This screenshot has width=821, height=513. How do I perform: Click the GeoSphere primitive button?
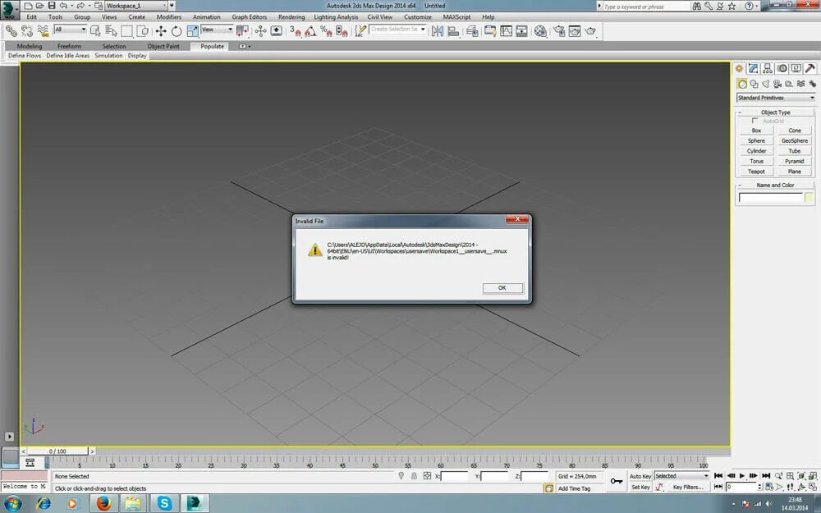(x=794, y=141)
